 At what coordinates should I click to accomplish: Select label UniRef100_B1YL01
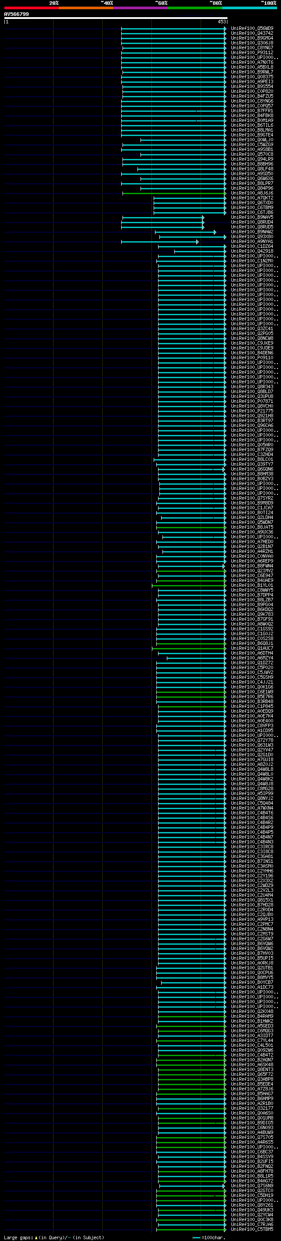(x=252, y=586)
